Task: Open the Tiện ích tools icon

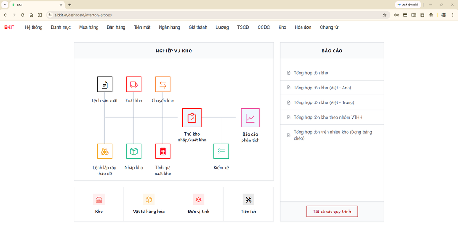Action: 249,199
